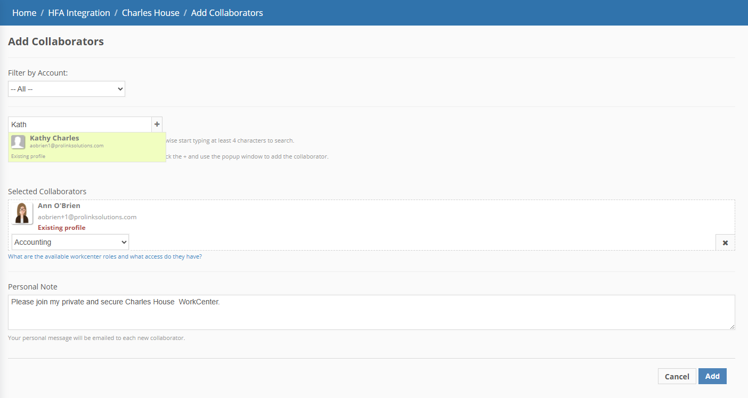The height and width of the screenshot is (398, 748).
Task: Open HFA Integration breadcrumb
Action: click(79, 13)
